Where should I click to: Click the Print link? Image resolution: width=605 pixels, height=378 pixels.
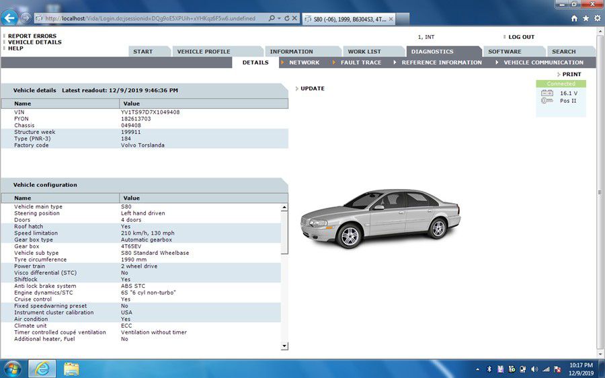click(x=571, y=75)
